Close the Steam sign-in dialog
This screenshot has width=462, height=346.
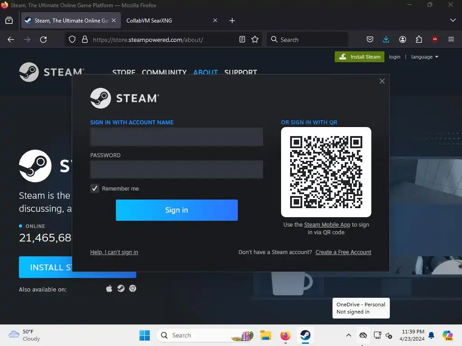382,81
